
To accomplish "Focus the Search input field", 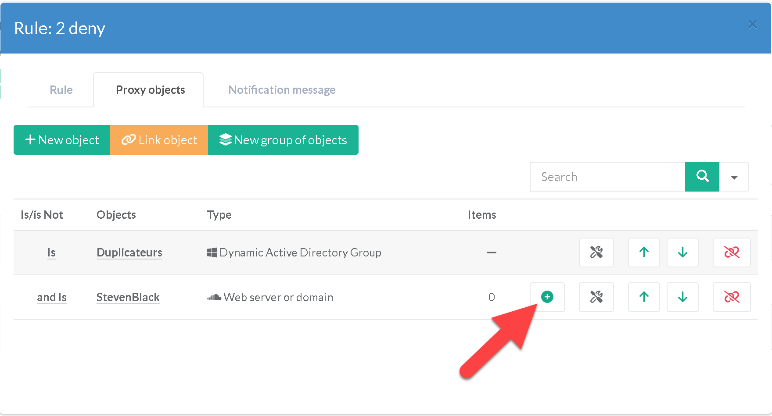I will point(607,177).
